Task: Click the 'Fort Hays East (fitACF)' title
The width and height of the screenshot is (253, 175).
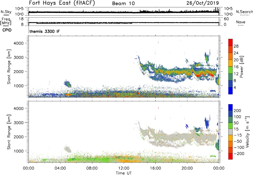Action: [62, 3]
